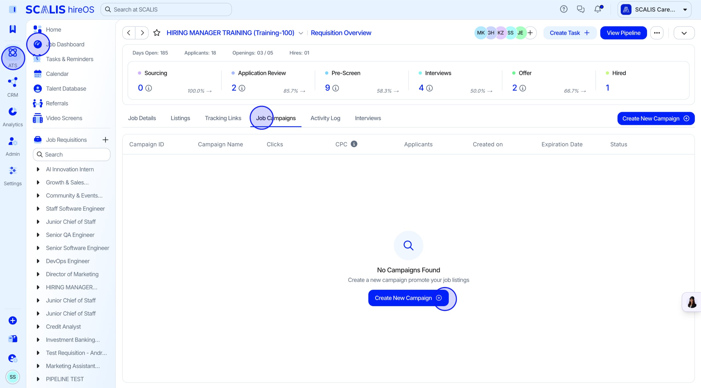Open the CRM module in sidebar
The width and height of the screenshot is (701, 388).
pyautogui.click(x=13, y=87)
